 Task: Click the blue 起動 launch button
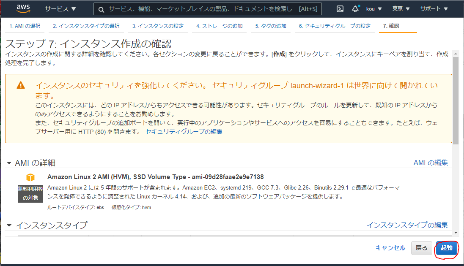(x=447, y=248)
